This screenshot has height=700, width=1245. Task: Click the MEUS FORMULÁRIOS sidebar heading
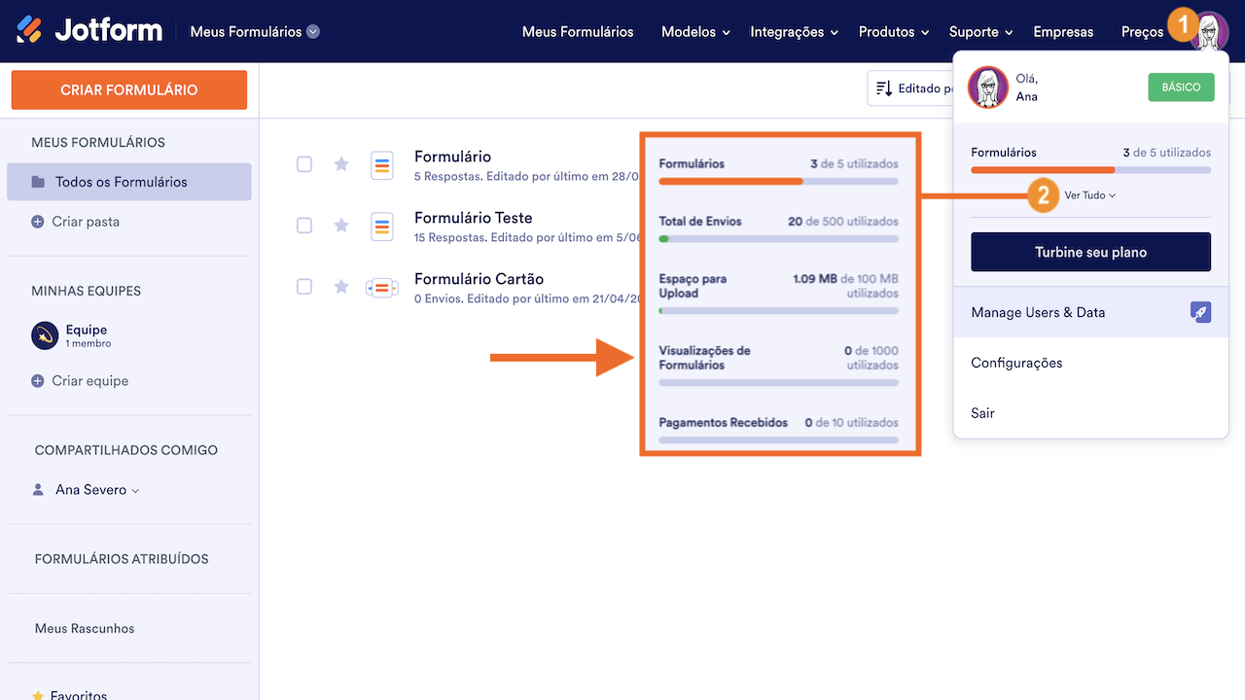pos(98,142)
